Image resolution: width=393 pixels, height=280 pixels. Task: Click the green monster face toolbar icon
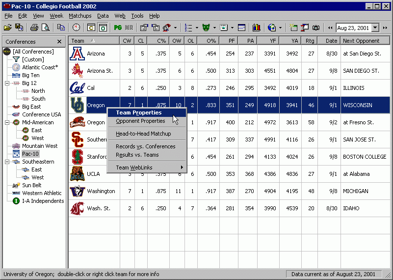pos(206,28)
